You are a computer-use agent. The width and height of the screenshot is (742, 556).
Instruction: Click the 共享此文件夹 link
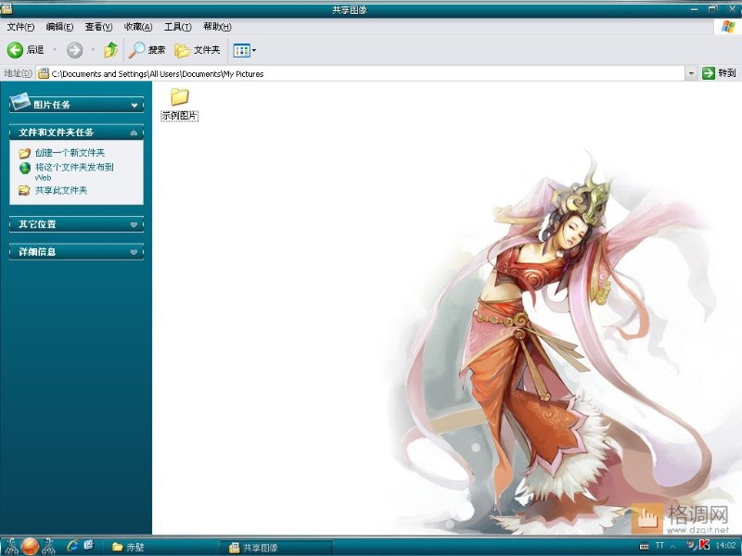click(61, 191)
